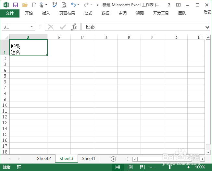This screenshot has width=212, height=171.
Task: Select row 18 header
Action: point(5,152)
